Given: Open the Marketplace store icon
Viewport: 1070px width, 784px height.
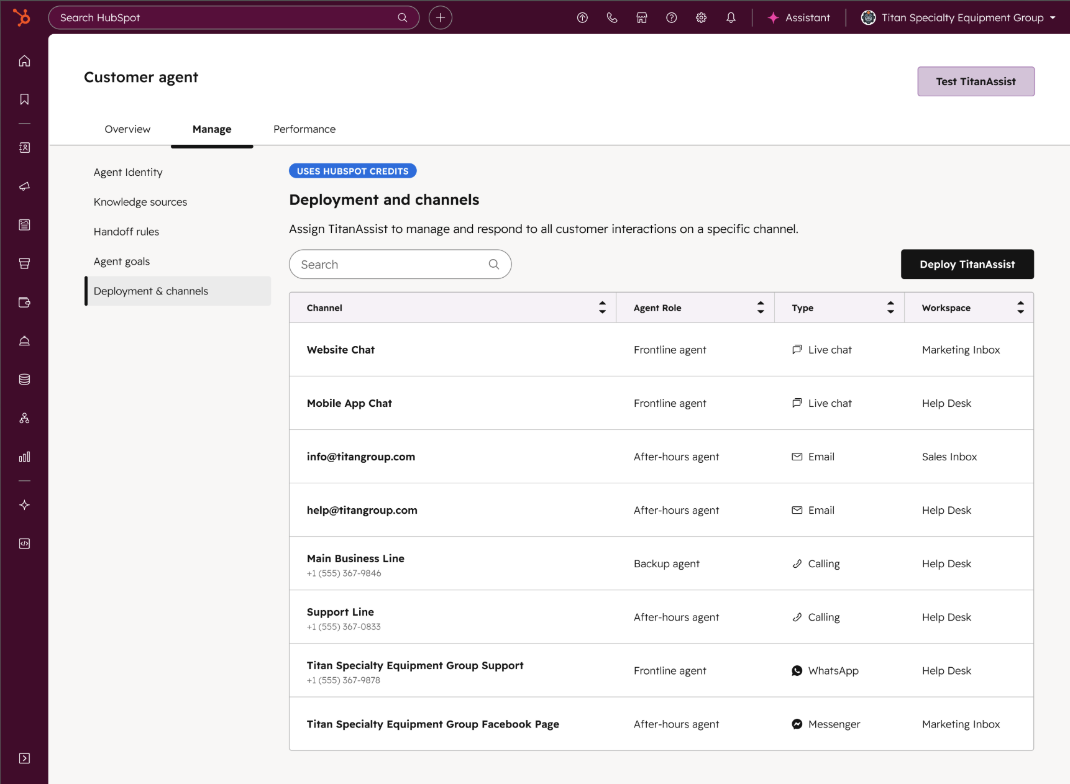Looking at the screenshot, I should 642,17.
